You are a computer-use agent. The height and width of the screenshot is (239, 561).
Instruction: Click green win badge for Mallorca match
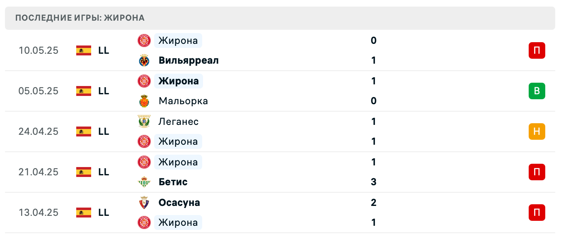click(x=537, y=91)
